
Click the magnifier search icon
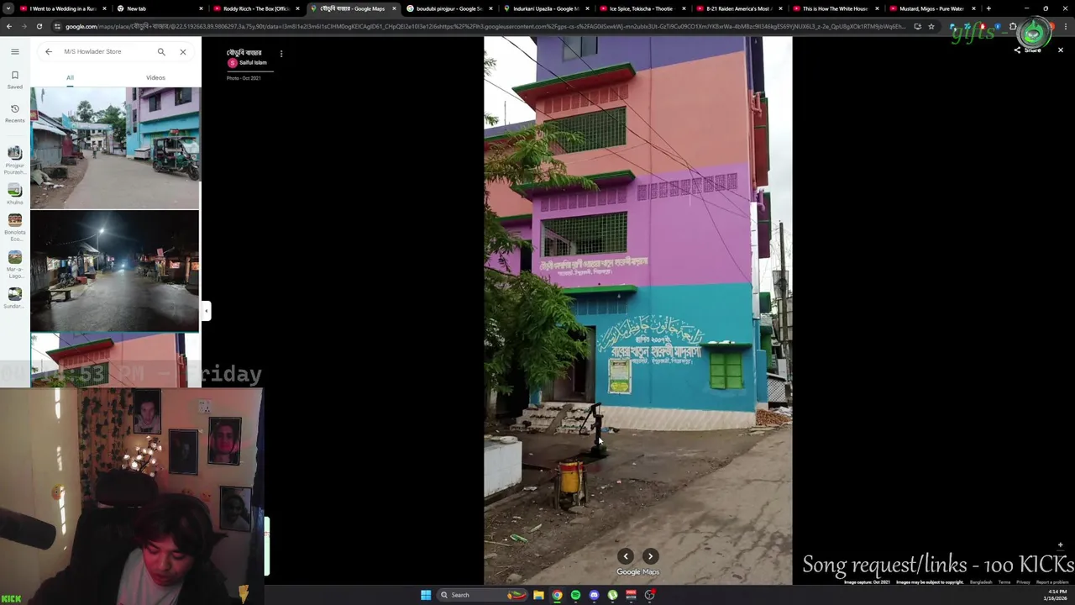tap(161, 51)
